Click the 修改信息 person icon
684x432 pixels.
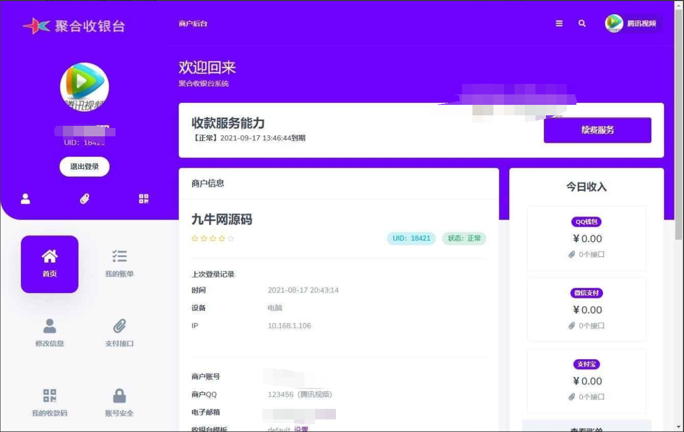tap(49, 326)
